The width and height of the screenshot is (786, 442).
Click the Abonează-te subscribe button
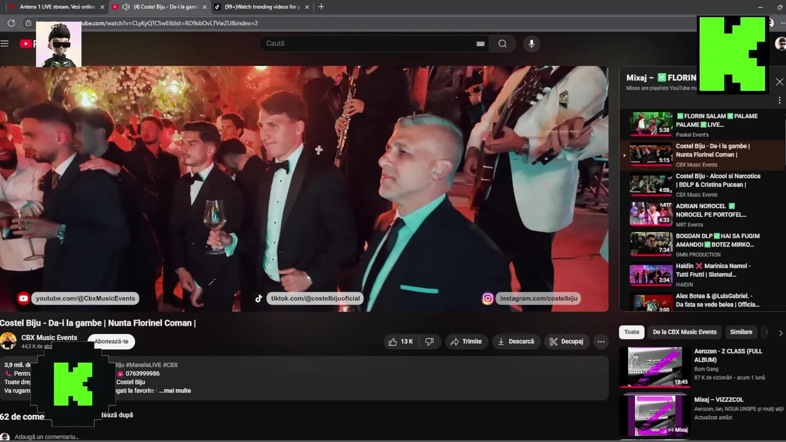[x=111, y=341]
